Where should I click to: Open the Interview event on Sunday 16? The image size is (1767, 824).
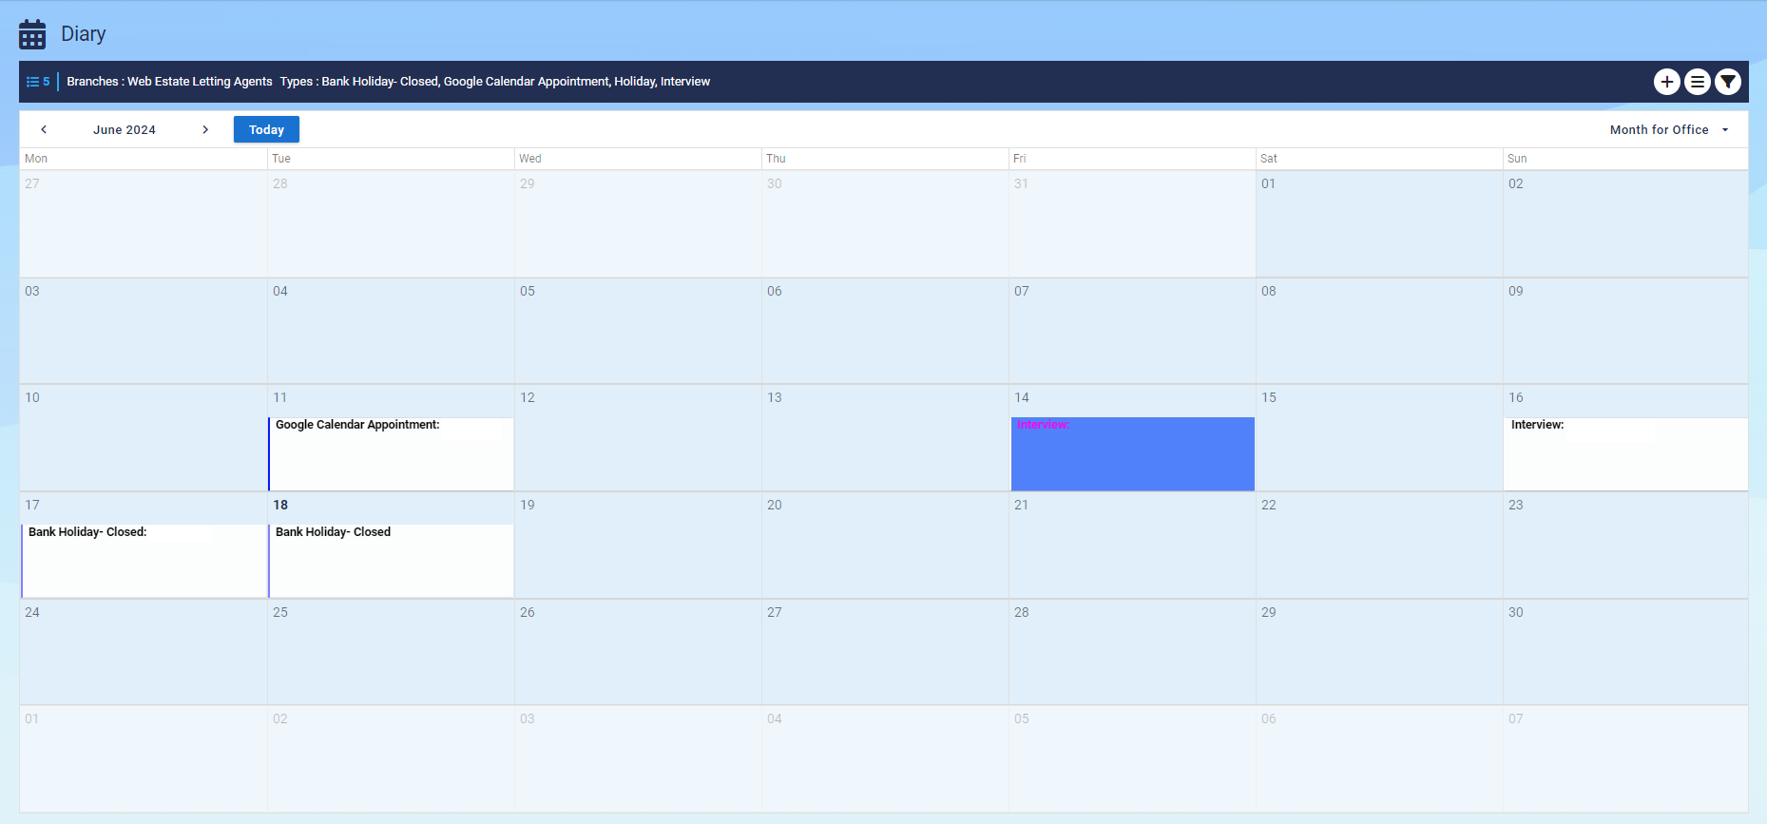pyautogui.click(x=1625, y=453)
